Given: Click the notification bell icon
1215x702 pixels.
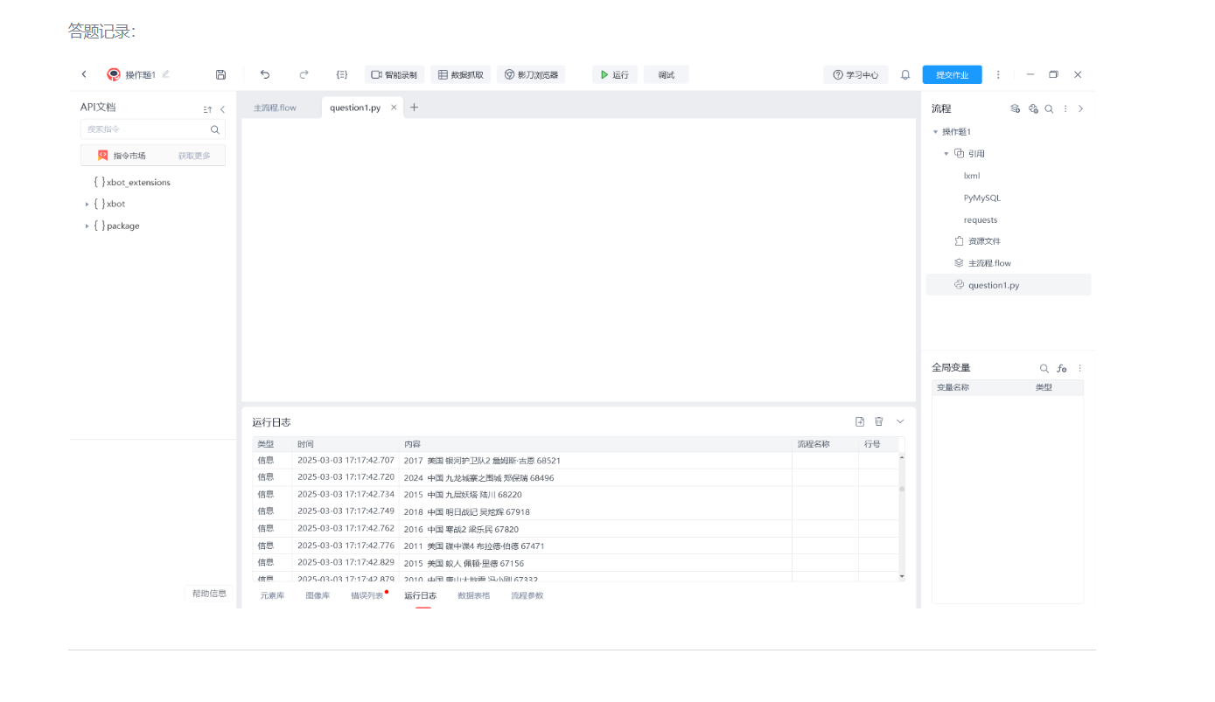Looking at the screenshot, I should click(905, 75).
